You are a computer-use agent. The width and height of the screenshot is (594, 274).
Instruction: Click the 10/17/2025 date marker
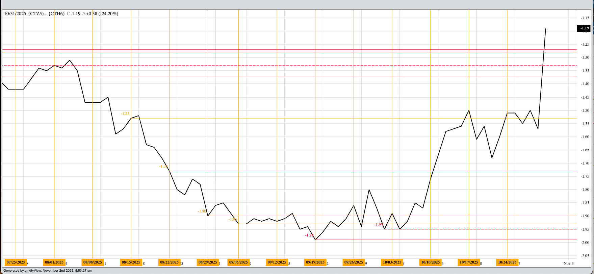click(469, 262)
